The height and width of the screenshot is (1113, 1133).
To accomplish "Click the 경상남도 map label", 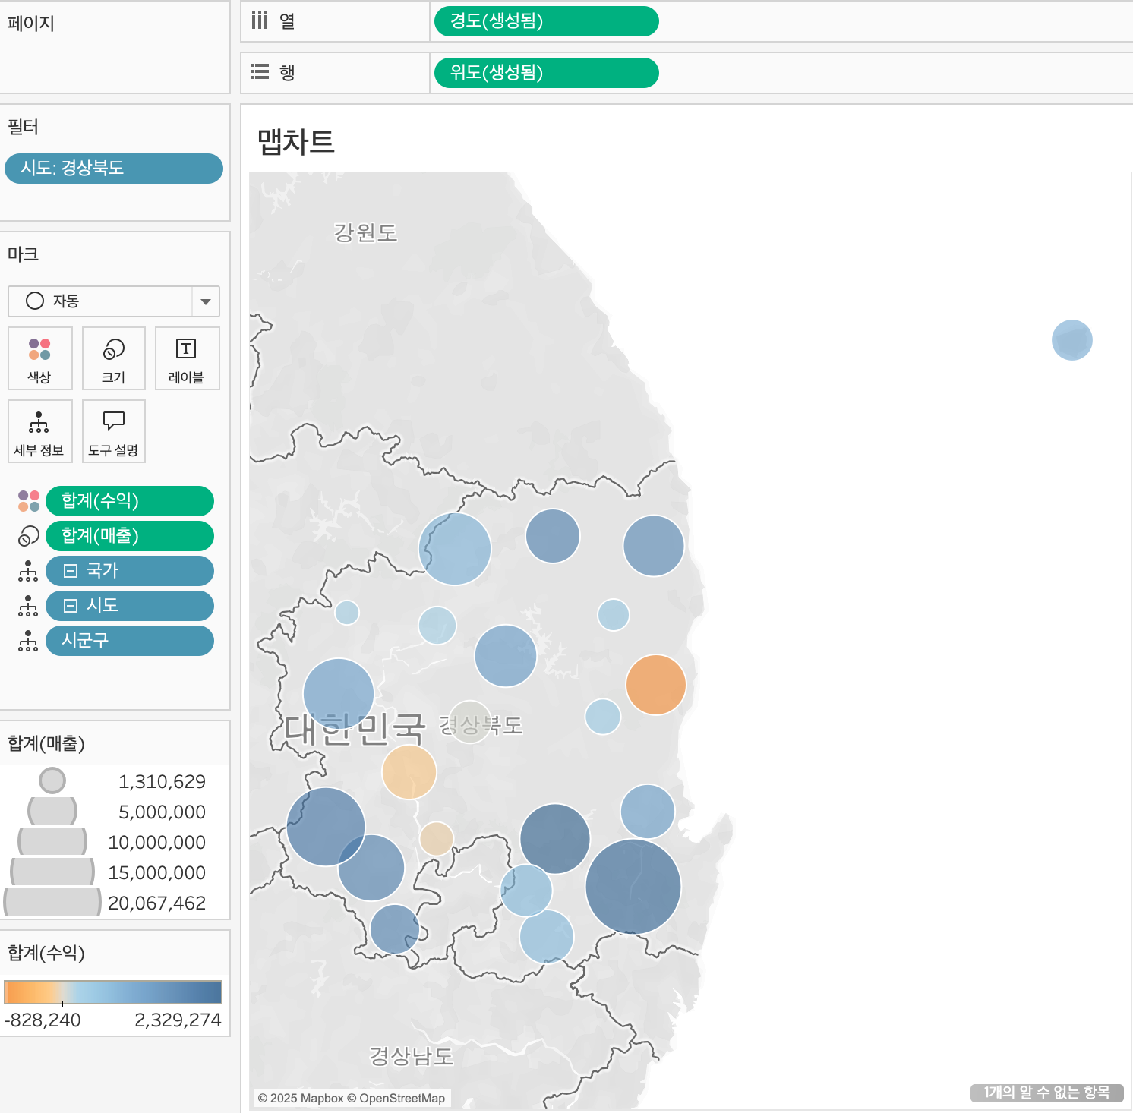I will 412,1056.
